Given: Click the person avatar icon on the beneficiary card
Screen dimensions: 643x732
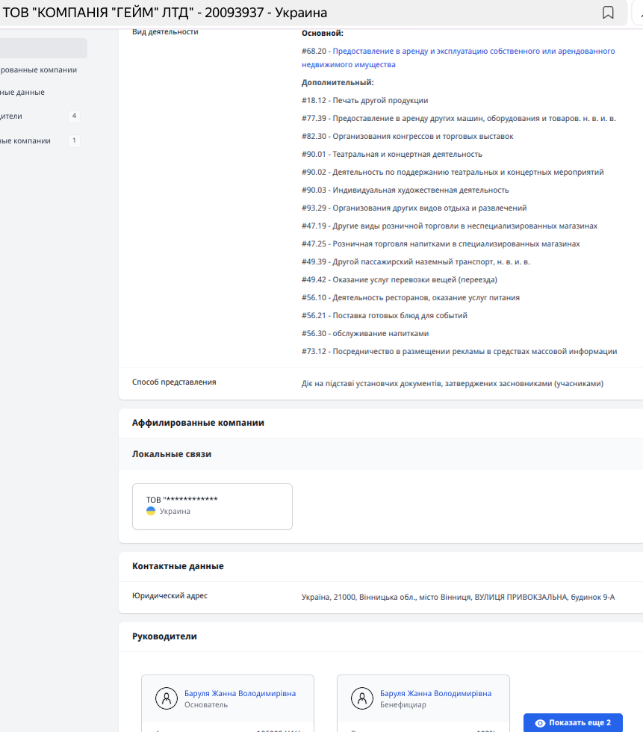Looking at the screenshot, I should click(x=361, y=698).
